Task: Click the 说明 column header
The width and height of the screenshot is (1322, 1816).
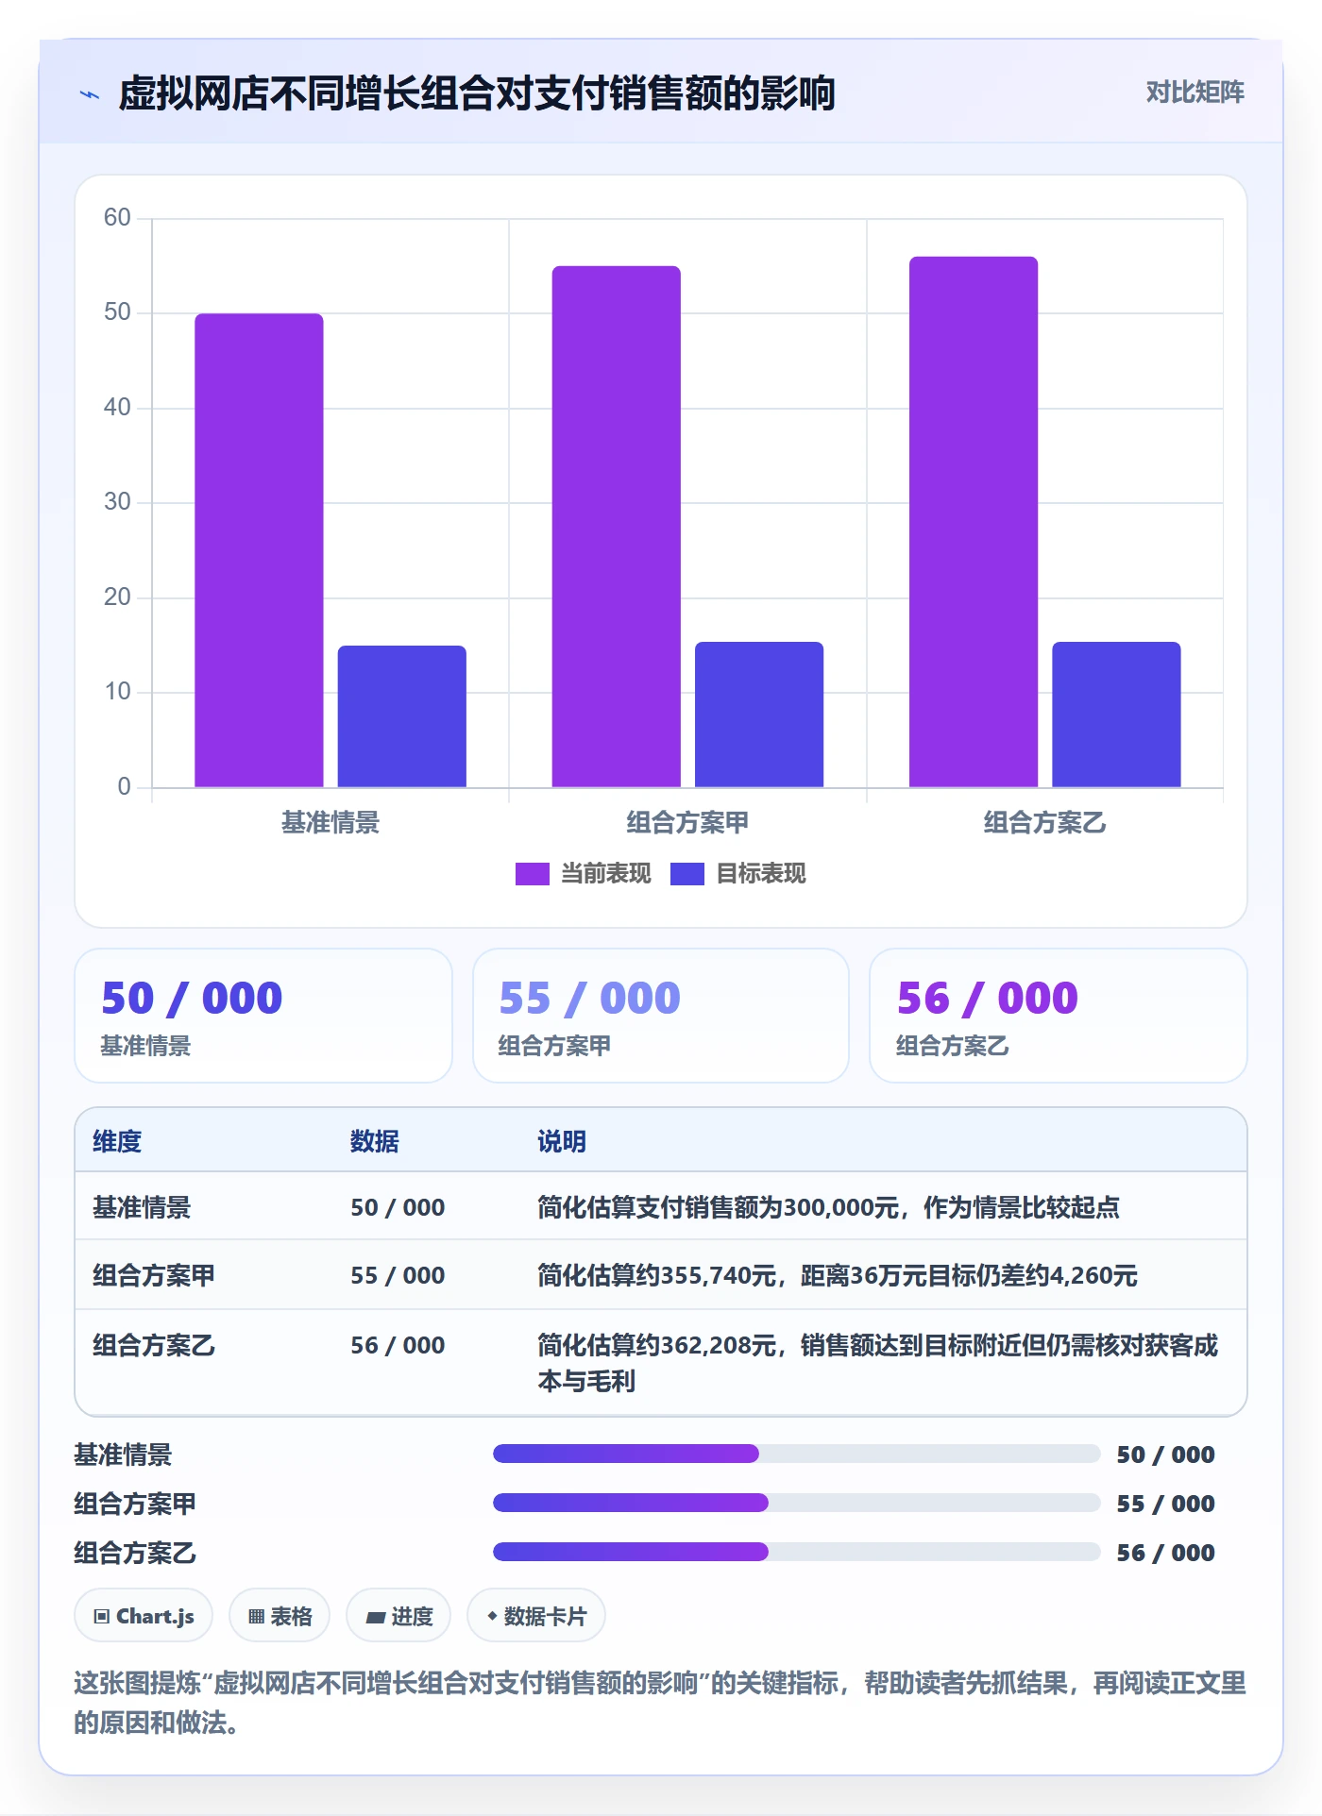Action: pos(562,1141)
